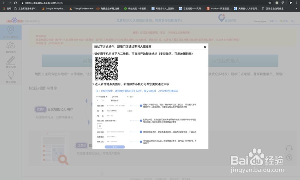The height and width of the screenshot is (180, 300).
Task: Navigate back with the browser back arrow
Action: pyautogui.click(x=4, y=3)
